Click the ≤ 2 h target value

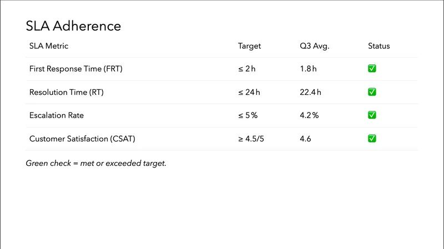247,69
